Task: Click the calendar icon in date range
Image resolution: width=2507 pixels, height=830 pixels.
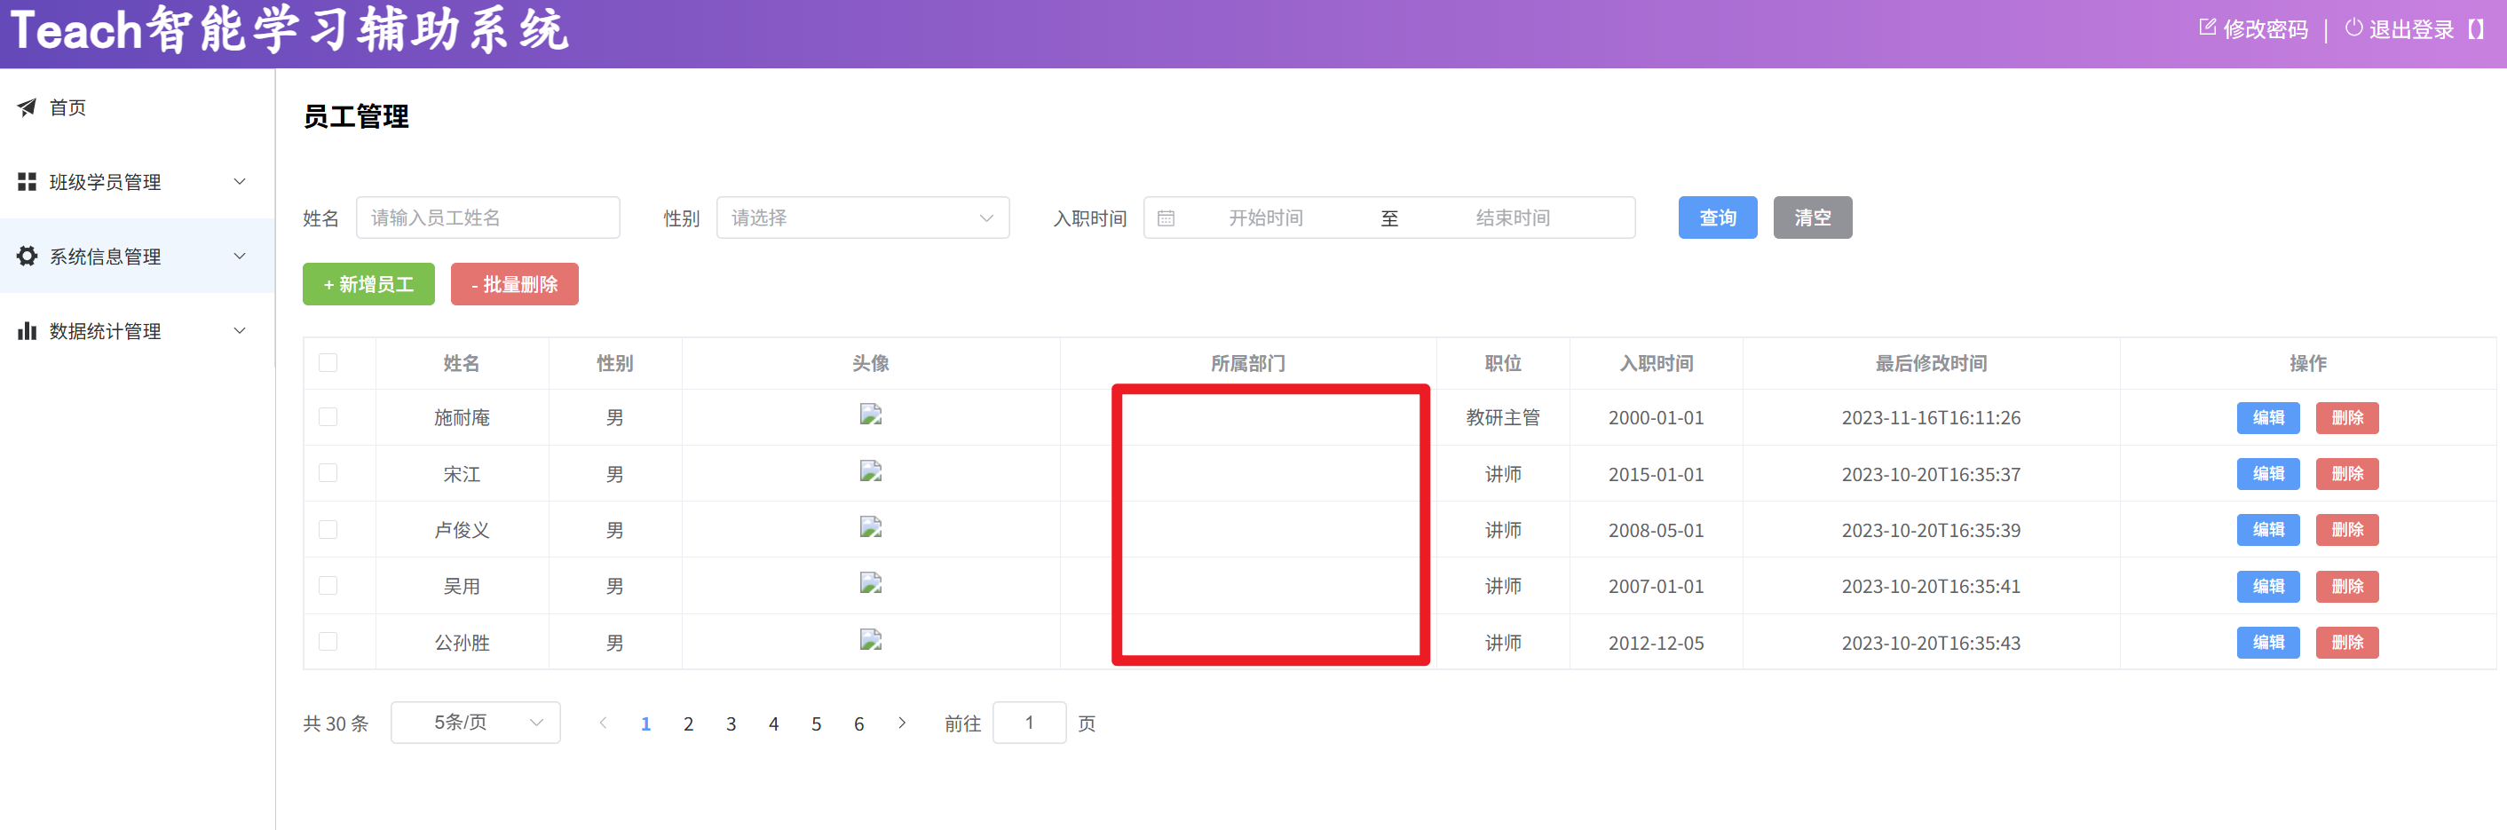Action: coord(1166,218)
